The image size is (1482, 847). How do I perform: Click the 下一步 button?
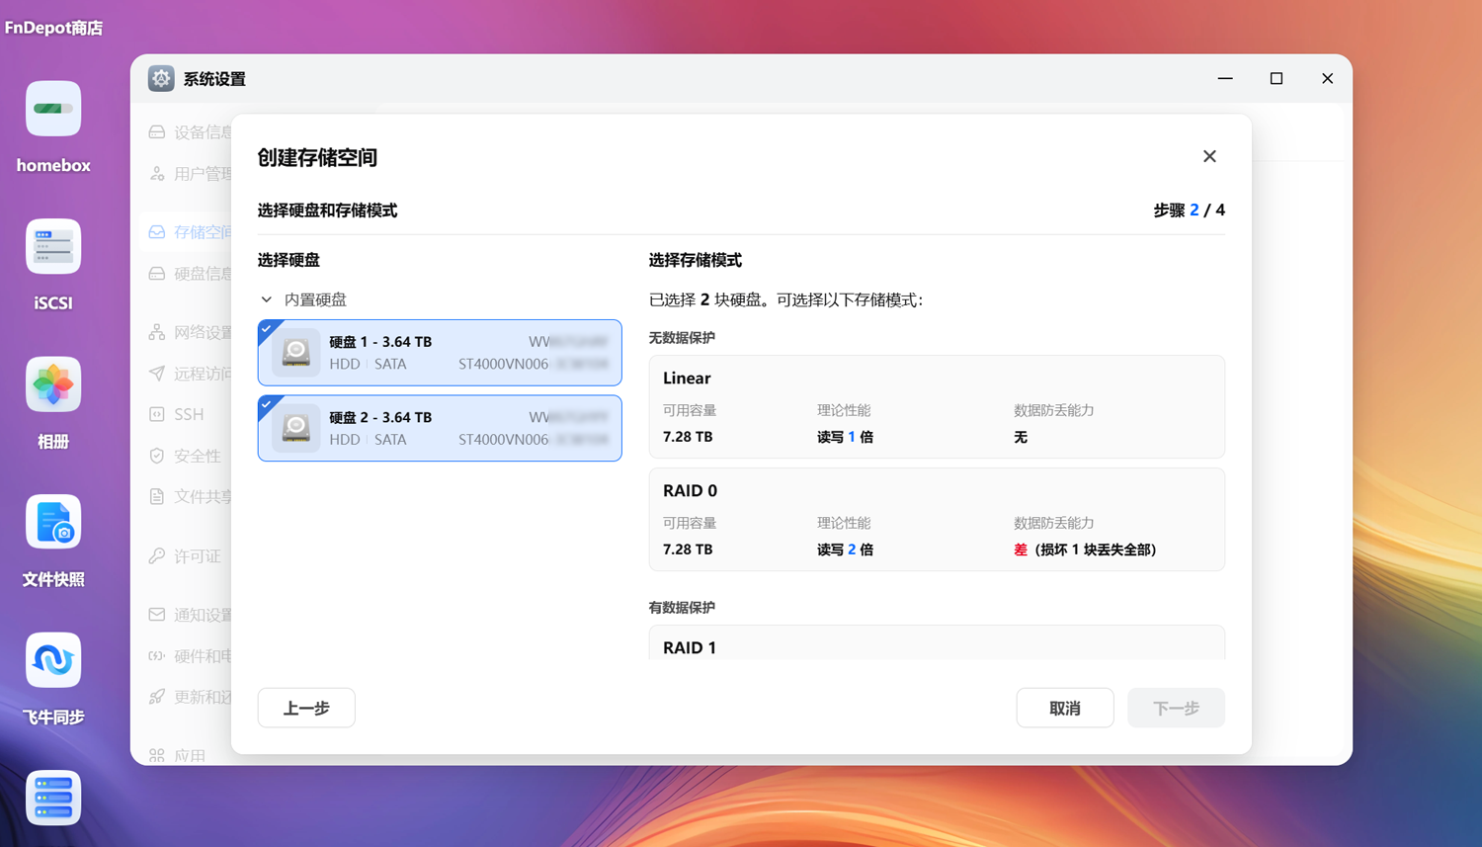click(1176, 708)
